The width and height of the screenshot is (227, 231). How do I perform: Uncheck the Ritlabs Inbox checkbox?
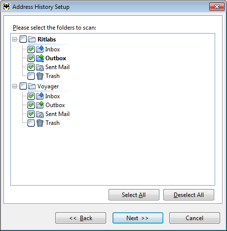coord(31,49)
